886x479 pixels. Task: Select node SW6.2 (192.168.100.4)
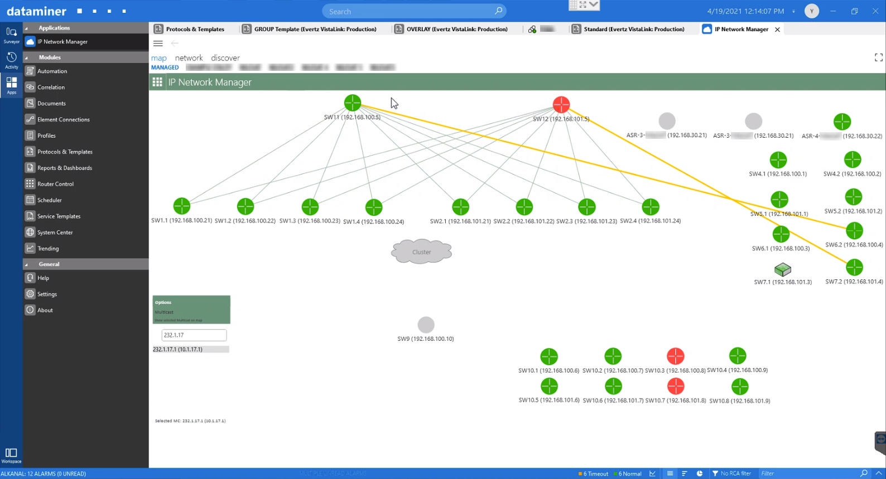854,230
